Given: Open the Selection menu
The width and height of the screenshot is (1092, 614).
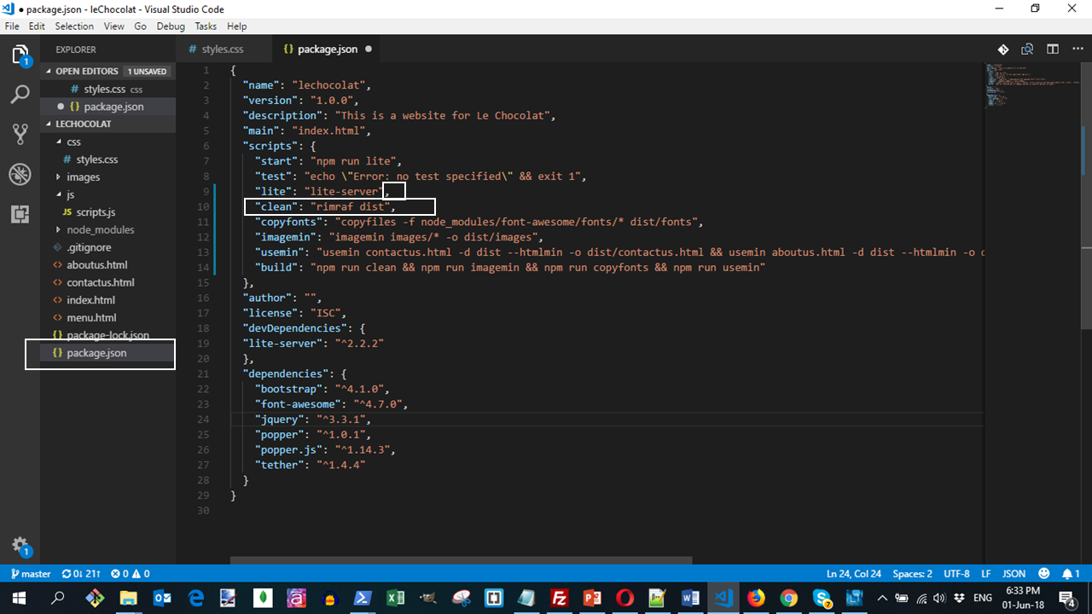Looking at the screenshot, I should (x=74, y=26).
